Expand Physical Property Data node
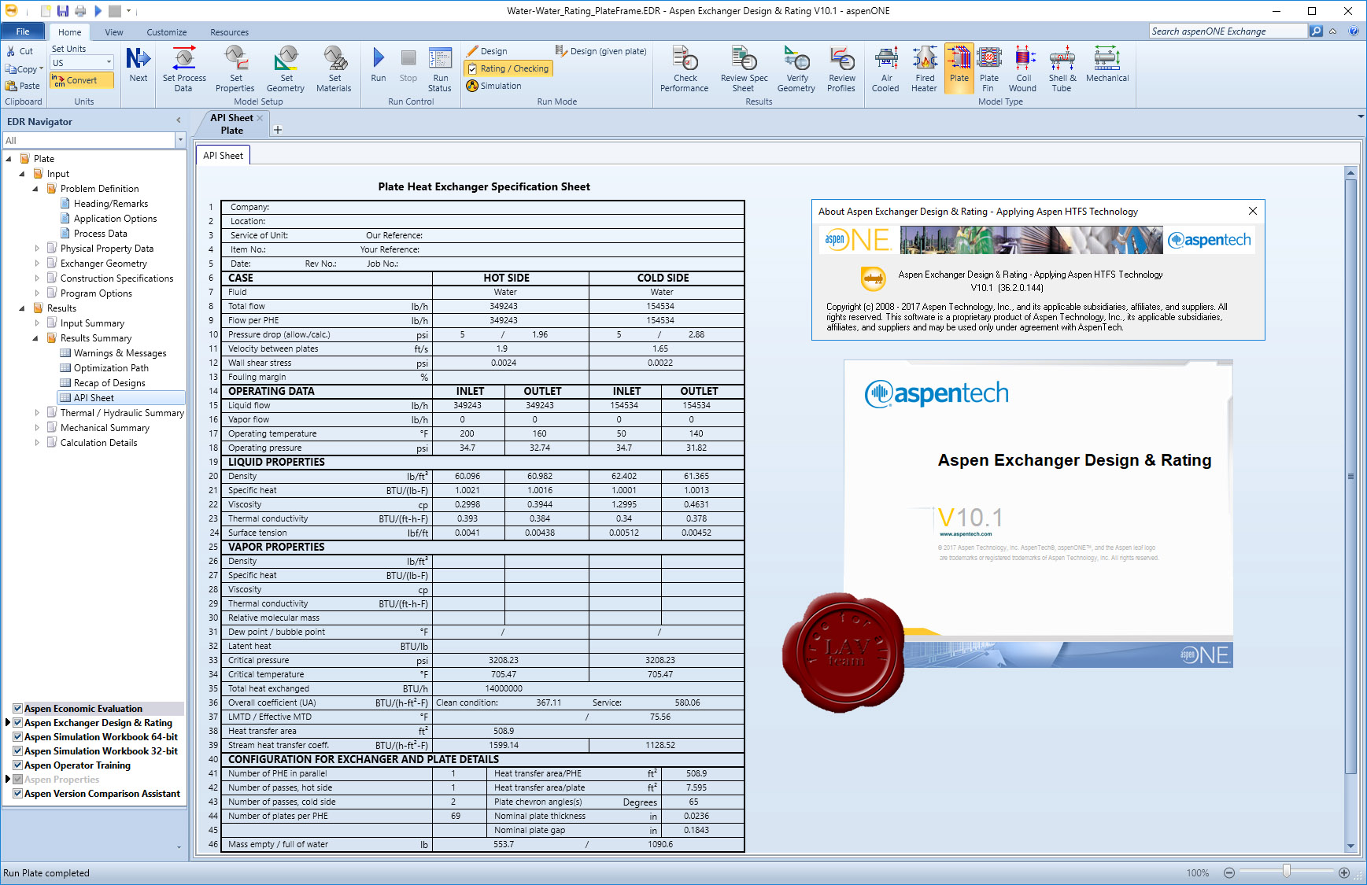Viewport: 1367px width, 885px height. click(36, 249)
